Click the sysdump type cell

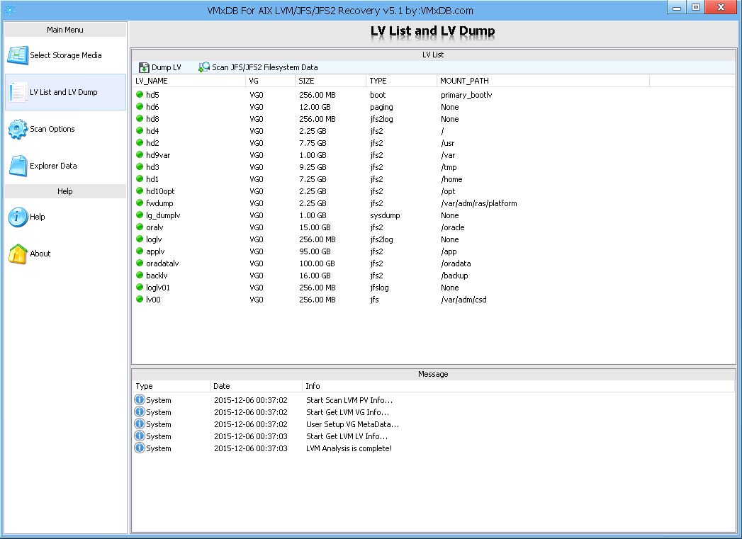point(386,215)
